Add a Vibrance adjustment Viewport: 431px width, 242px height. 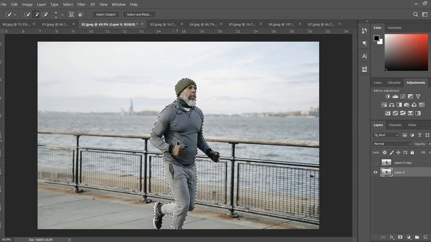coord(418,97)
